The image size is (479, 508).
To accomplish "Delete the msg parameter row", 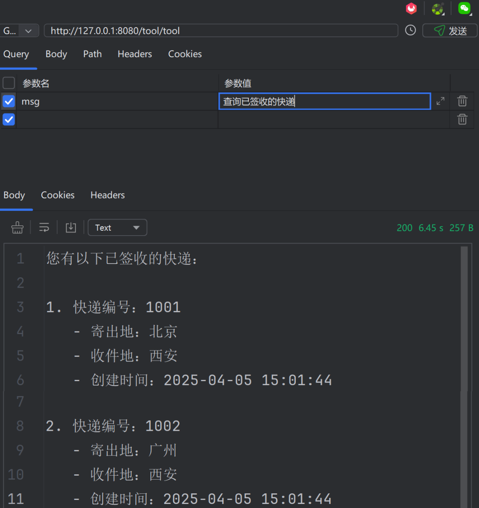I will tap(462, 101).
